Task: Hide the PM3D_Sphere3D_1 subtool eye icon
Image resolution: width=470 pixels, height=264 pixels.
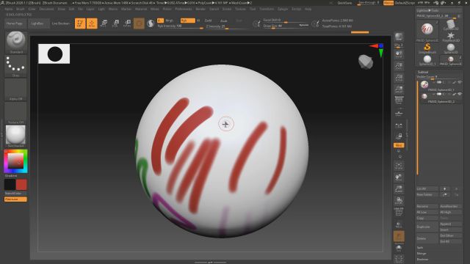Action: click(x=460, y=82)
